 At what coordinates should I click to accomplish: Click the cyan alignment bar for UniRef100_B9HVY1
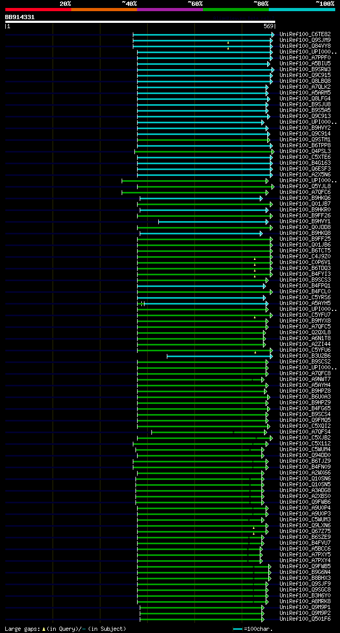tap(214, 222)
